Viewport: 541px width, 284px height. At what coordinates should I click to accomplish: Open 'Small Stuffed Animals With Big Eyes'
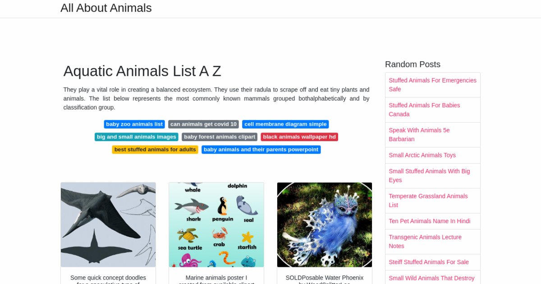pyautogui.click(x=429, y=175)
